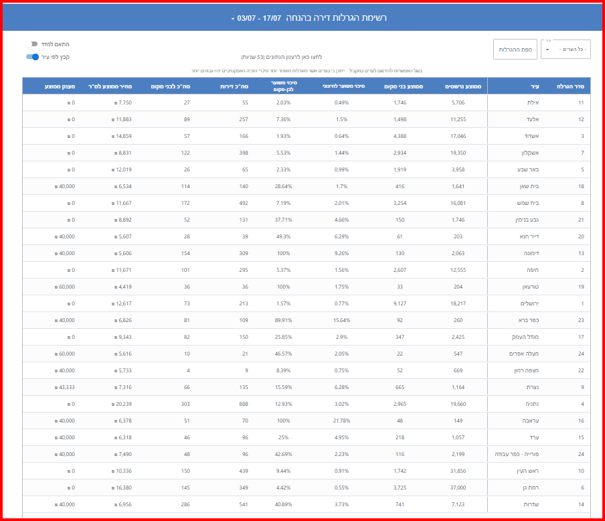Click the 31,856 registrants value for ראש העין

coord(458,471)
